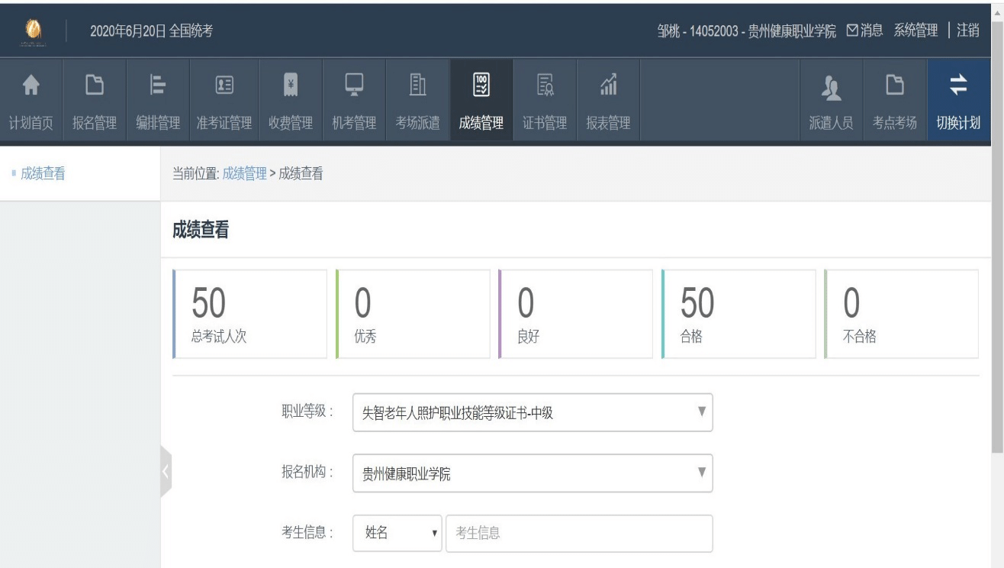This screenshot has height=568, width=1004.
Task: Open 报表管理 report module
Action: (x=608, y=102)
